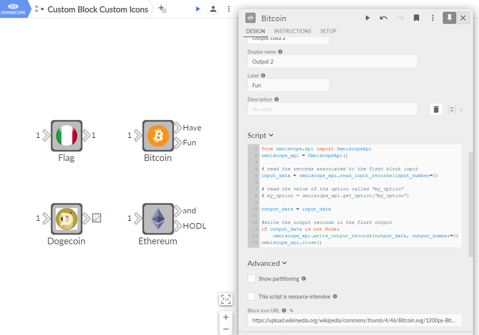Run the workflow with top play button
This screenshot has width=479, height=335.
(x=198, y=9)
